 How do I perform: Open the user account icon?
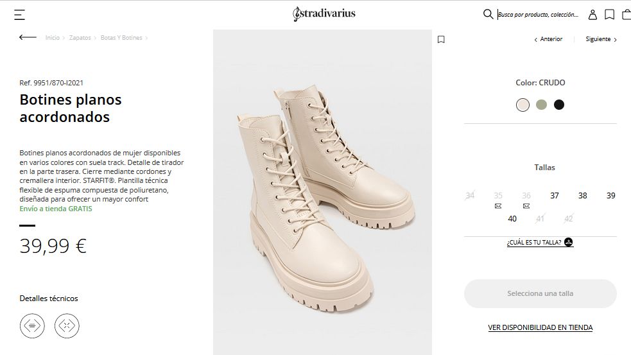pyautogui.click(x=592, y=14)
